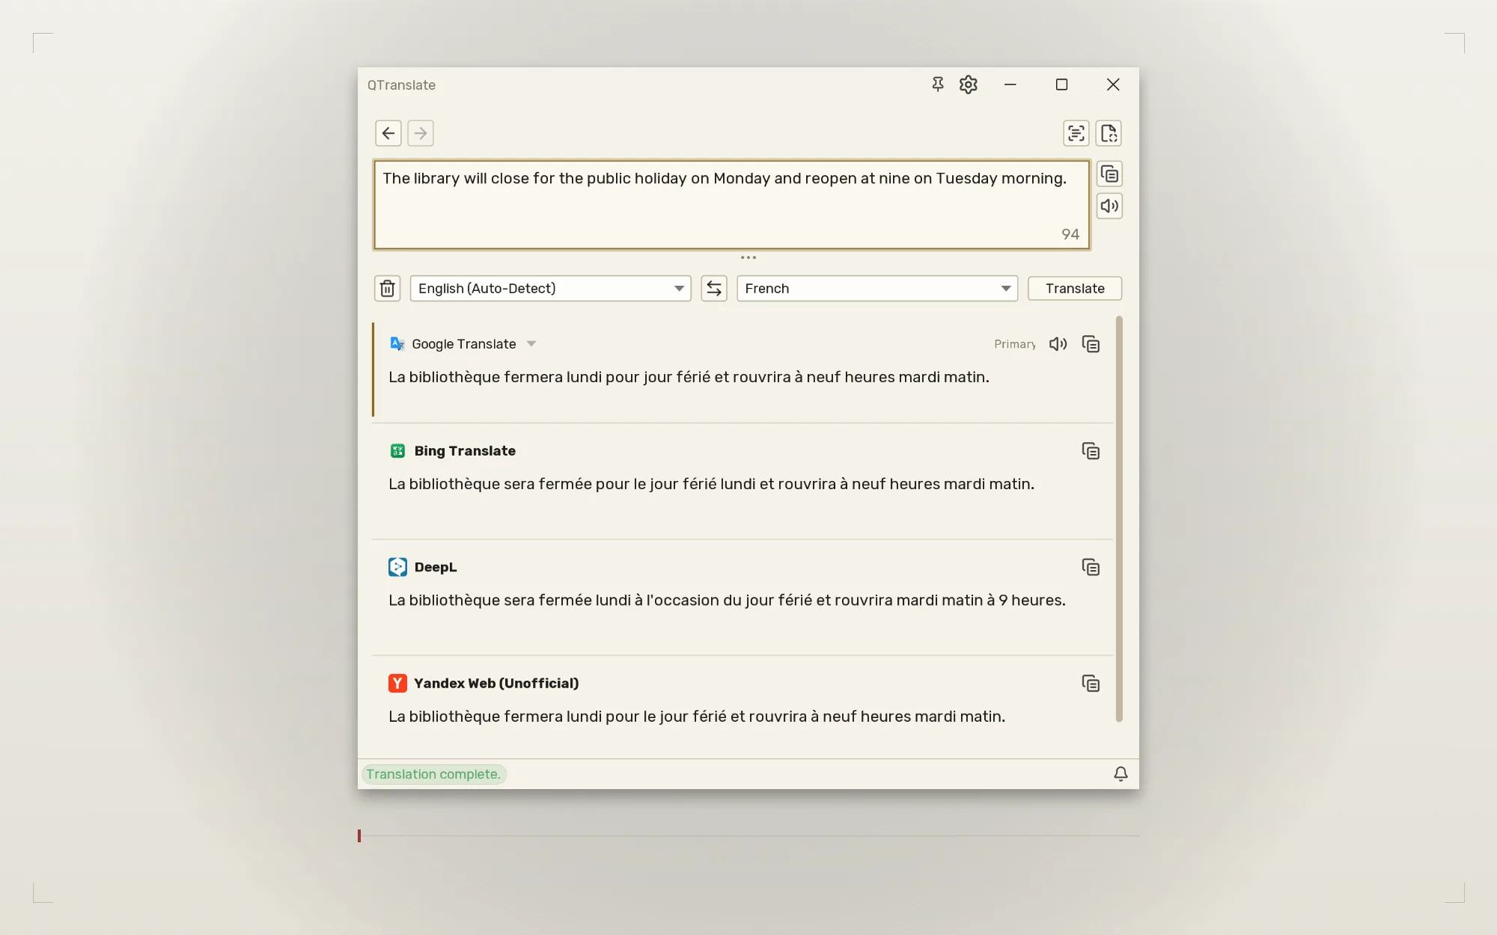
Task: Click the Google translated sentence
Action: click(x=689, y=377)
